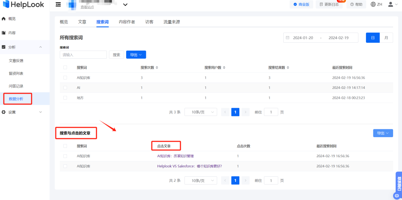Toggle select-all checkbox in search terms table
This screenshot has width=402, height=200.
coord(65,67)
